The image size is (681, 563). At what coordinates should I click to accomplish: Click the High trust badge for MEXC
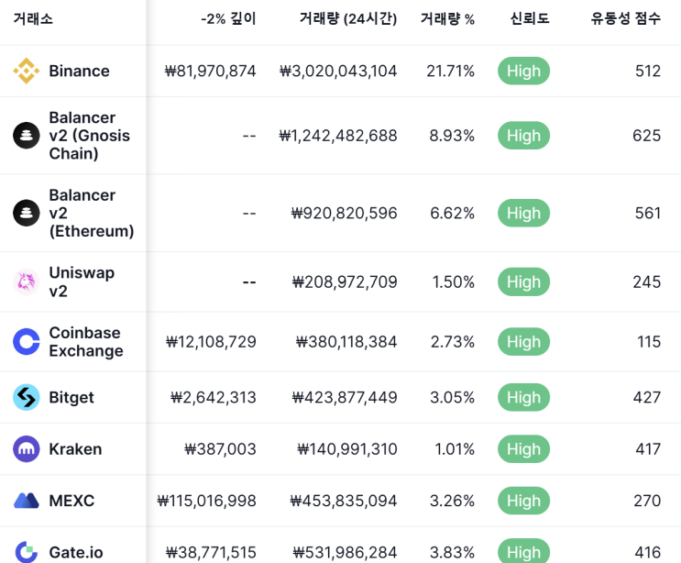523,501
